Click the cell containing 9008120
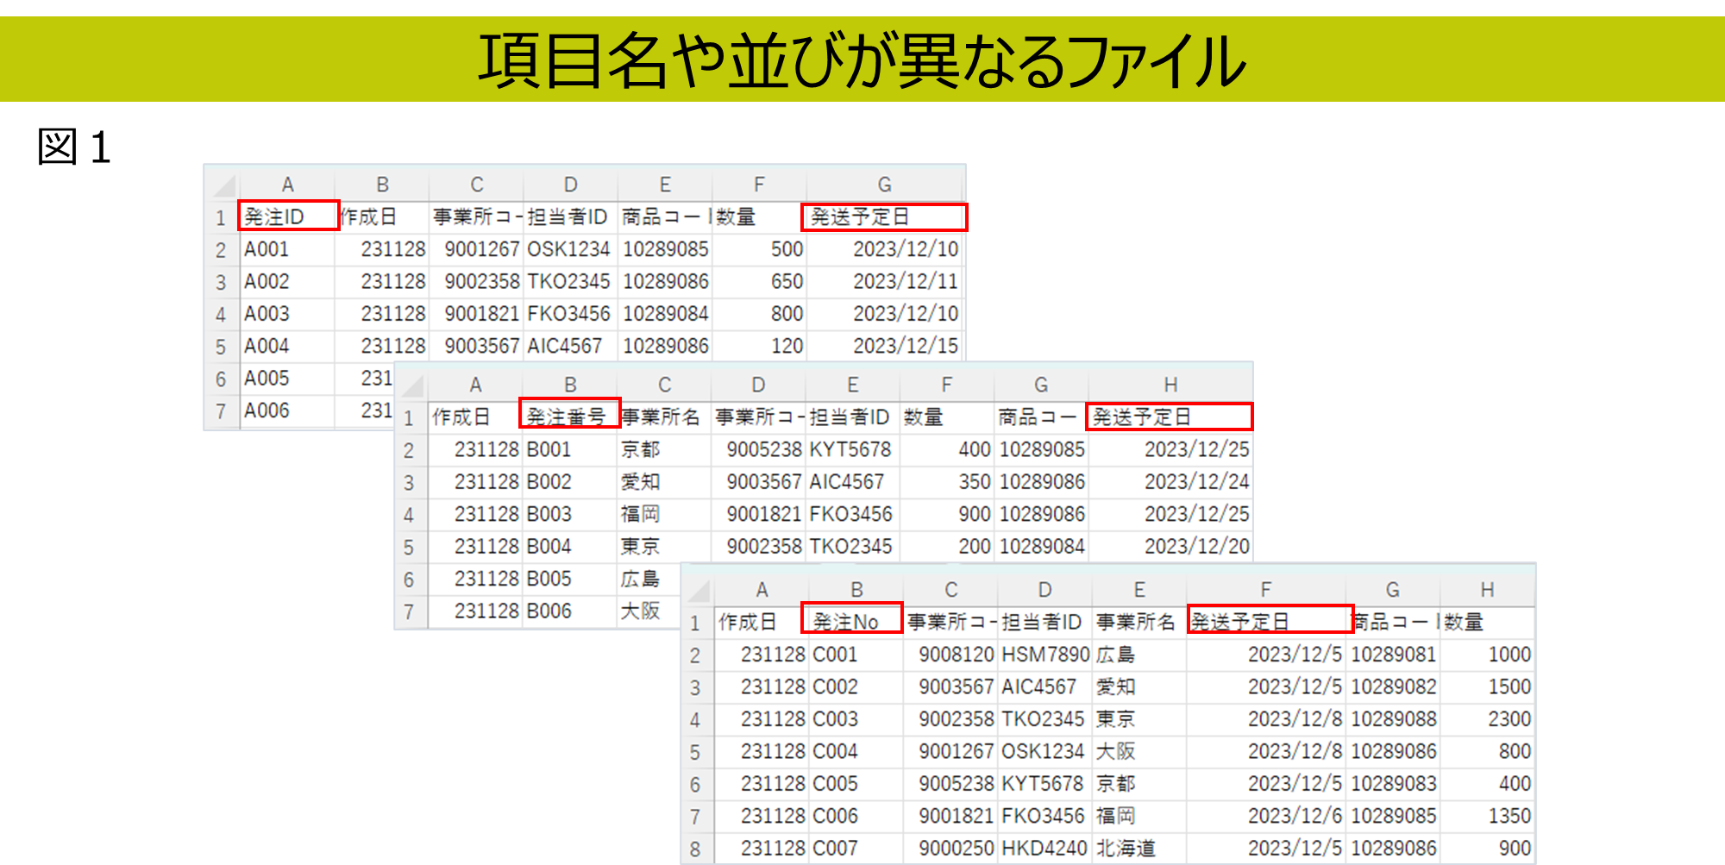This screenshot has height=865, width=1725. coord(950,655)
